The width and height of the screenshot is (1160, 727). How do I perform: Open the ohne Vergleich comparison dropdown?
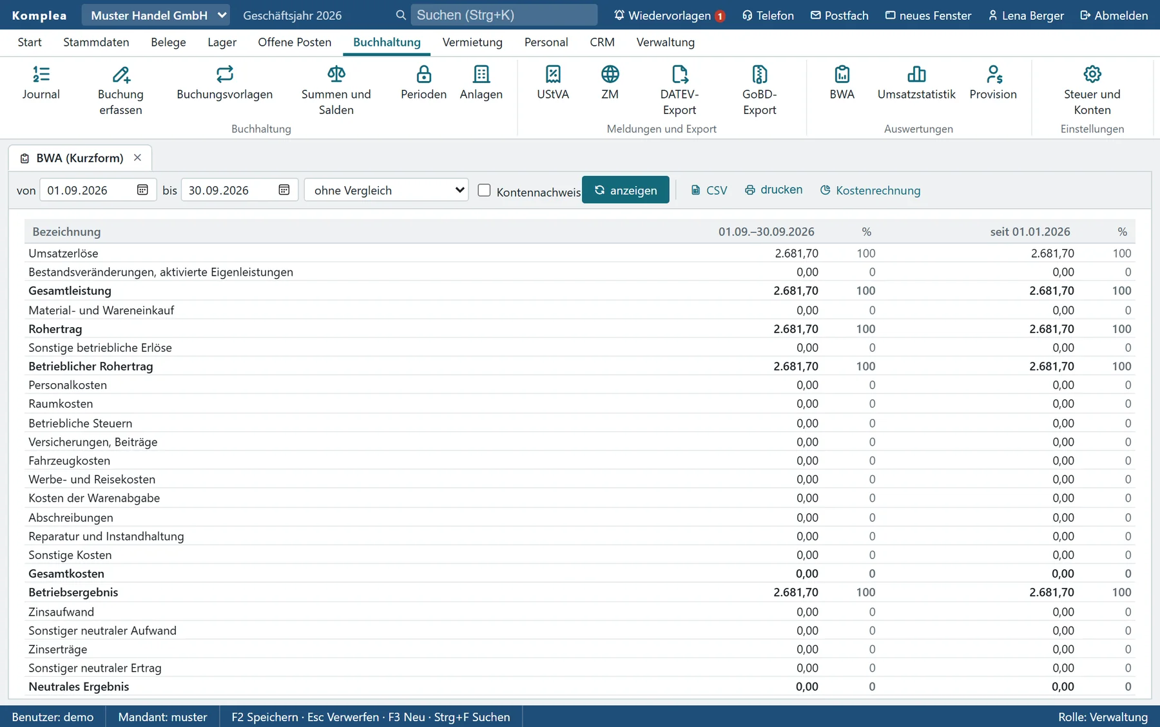pos(386,190)
